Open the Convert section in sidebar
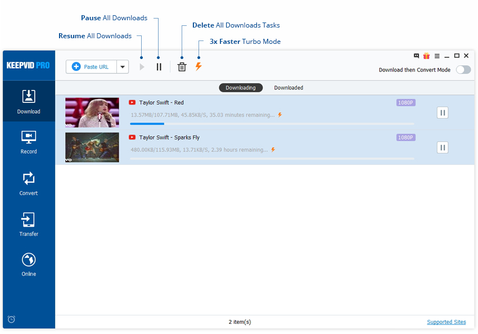The image size is (478, 334). [x=29, y=183]
